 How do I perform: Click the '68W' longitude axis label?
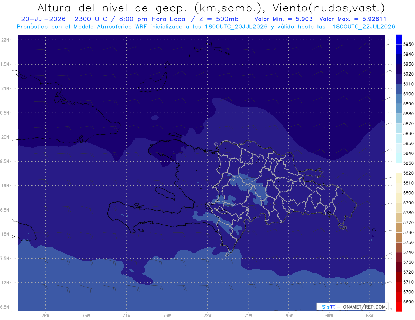pyautogui.click(x=370, y=316)
